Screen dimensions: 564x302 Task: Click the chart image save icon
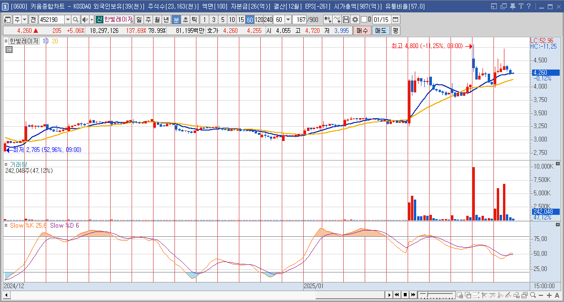[x=525, y=295]
